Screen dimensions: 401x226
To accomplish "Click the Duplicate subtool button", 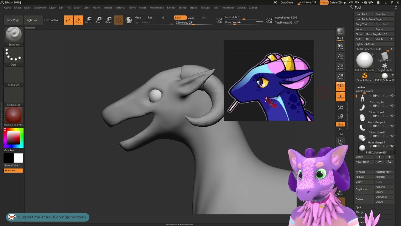I will coord(365,189).
